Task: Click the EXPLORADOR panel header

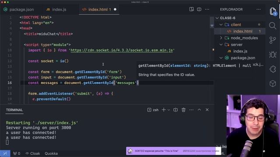Action: coord(231,10)
